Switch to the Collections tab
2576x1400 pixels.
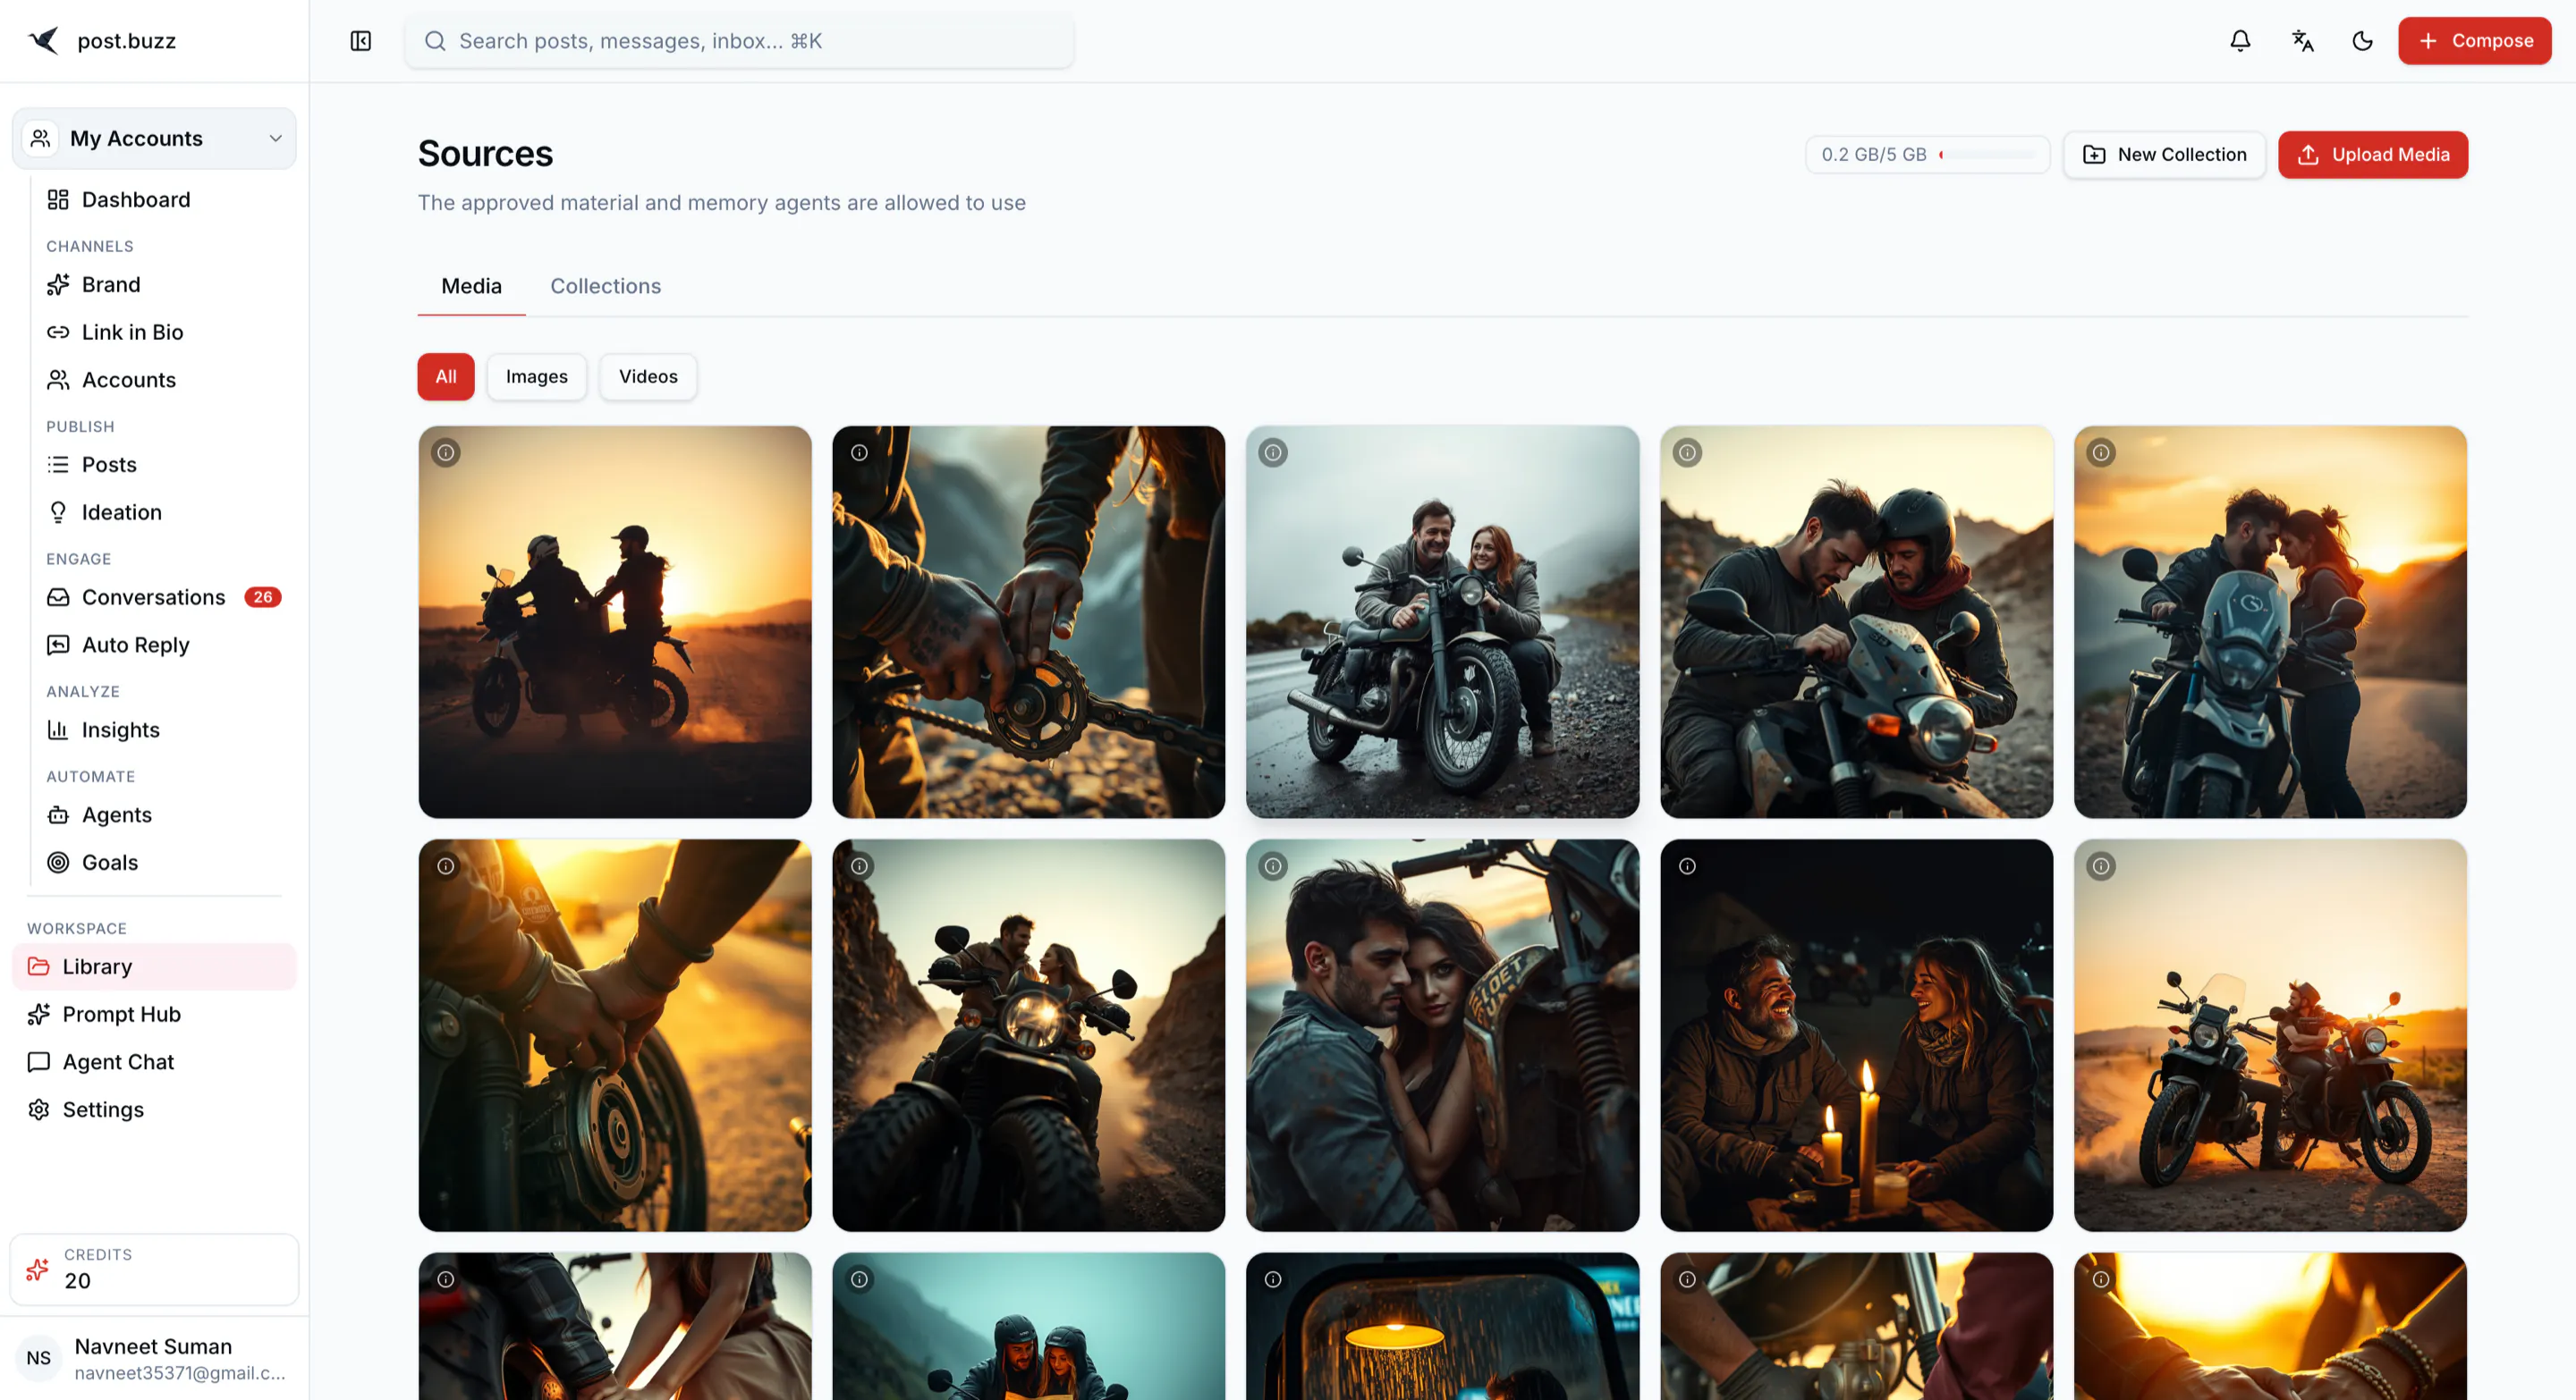tap(605, 286)
